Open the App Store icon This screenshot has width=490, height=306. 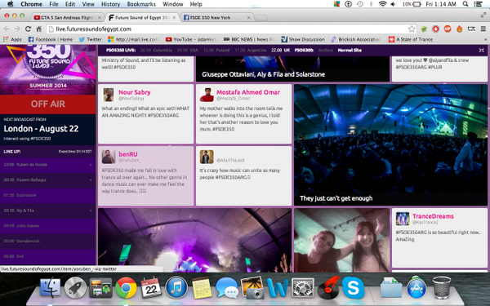pyautogui.click(x=416, y=287)
